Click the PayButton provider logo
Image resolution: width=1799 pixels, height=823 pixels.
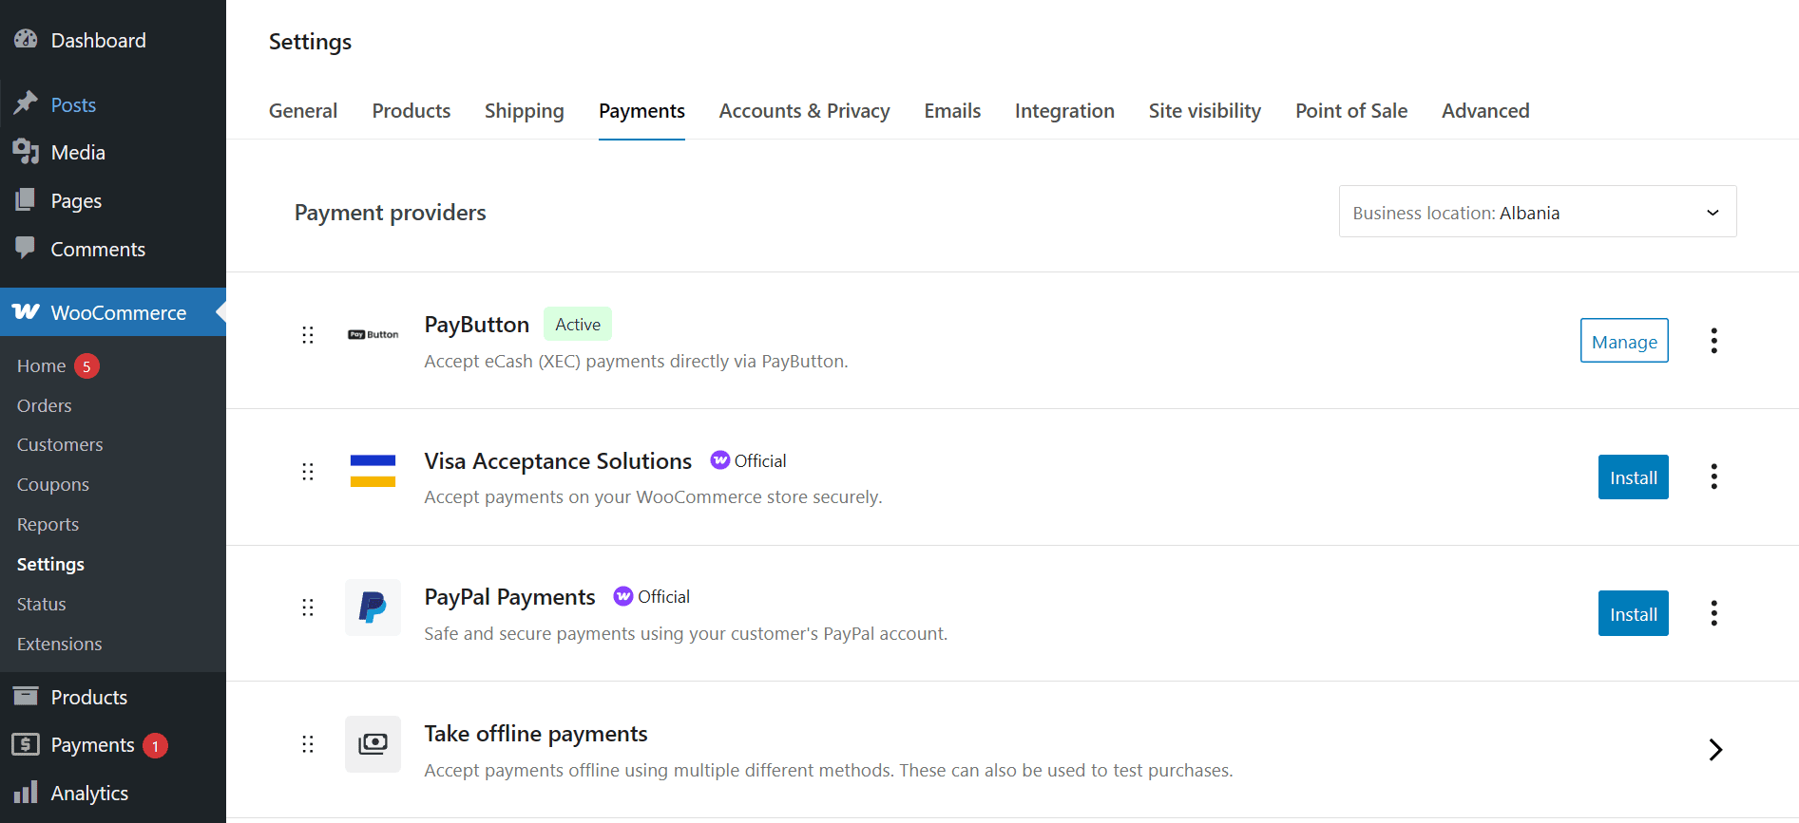[x=373, y=334]
